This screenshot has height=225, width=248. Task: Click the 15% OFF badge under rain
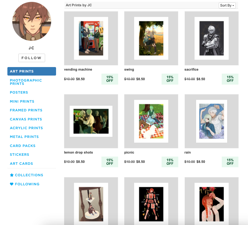230,162
